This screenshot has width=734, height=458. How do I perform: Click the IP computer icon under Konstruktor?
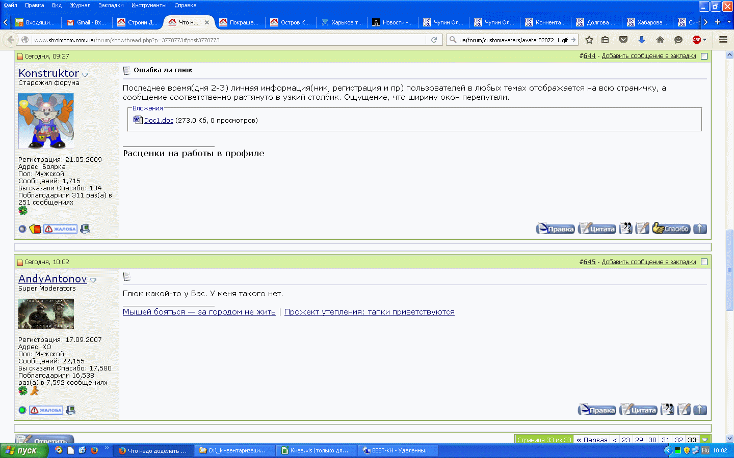(85, 229)
